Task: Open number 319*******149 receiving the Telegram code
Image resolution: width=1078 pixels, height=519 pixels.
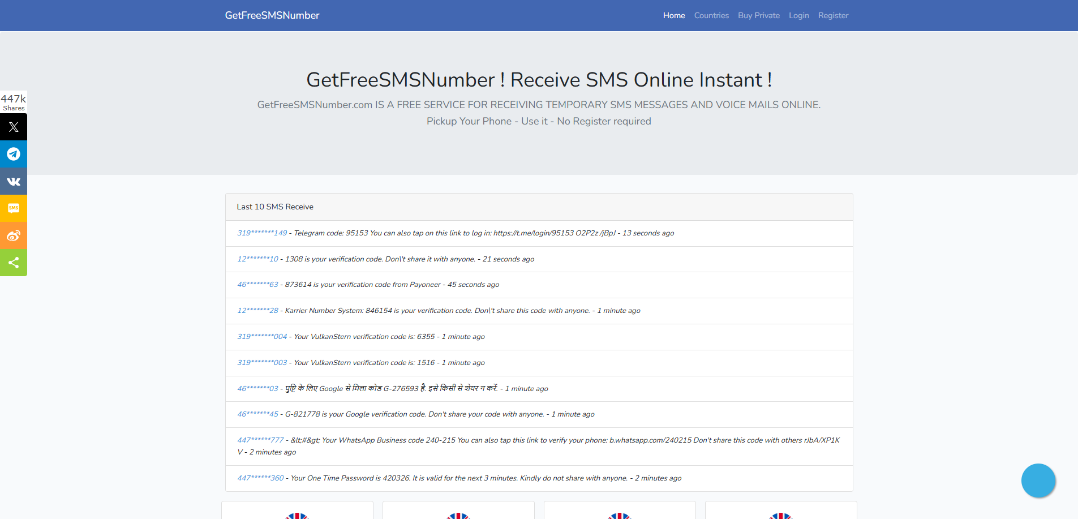Action: click(x=261, y=233)
